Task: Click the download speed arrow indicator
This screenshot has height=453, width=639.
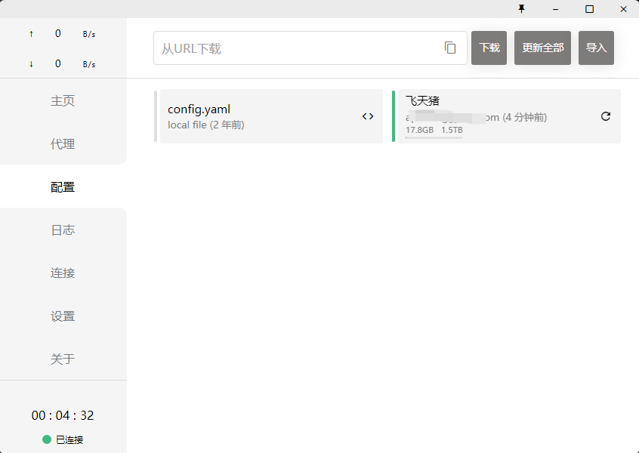Action: (x=31, y=64)
